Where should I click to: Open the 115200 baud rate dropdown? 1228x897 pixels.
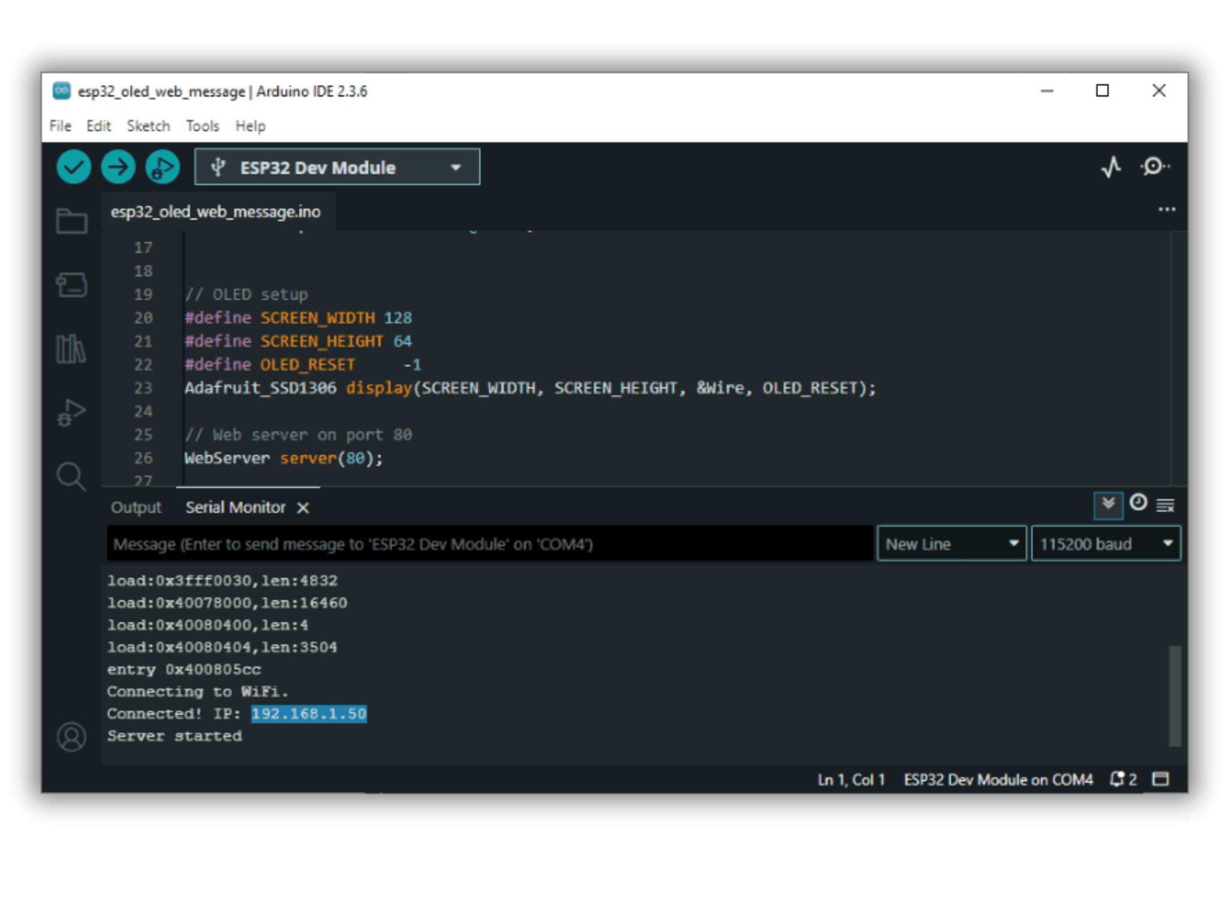coord(1105,544)
